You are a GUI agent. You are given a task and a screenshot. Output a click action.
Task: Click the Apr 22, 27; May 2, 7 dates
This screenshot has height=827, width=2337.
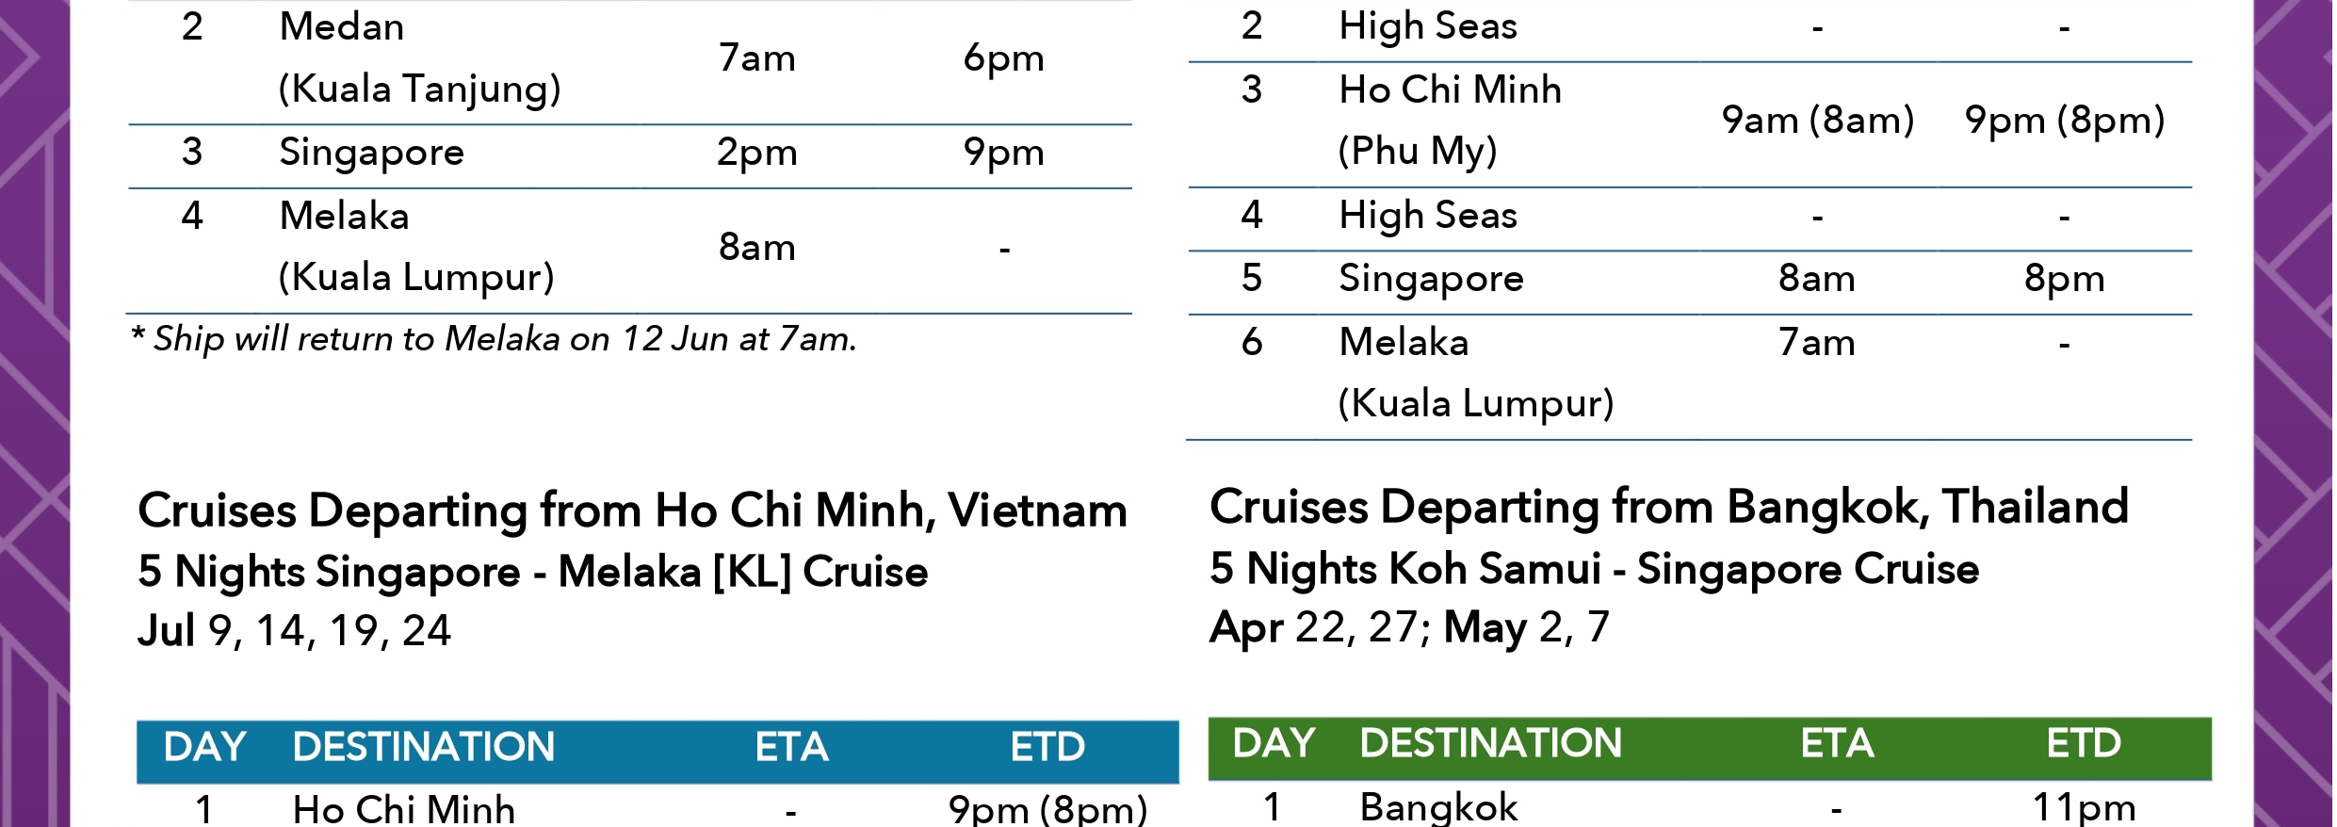[1409, 628]
